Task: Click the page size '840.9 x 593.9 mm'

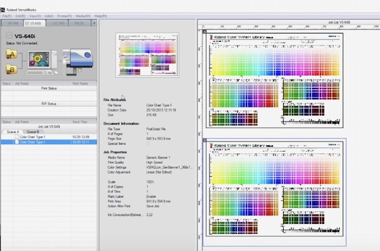Action: click(x=158, y=138)
